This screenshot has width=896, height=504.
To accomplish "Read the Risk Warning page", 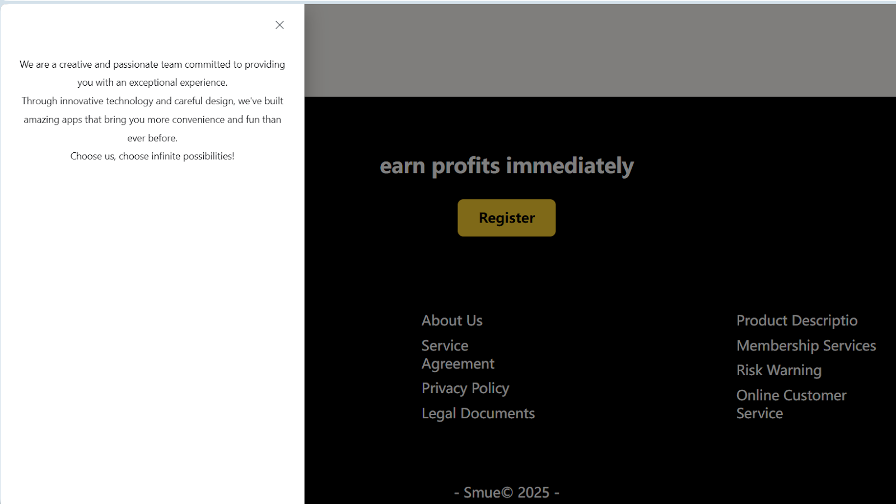I will click(x=778, y=370).
